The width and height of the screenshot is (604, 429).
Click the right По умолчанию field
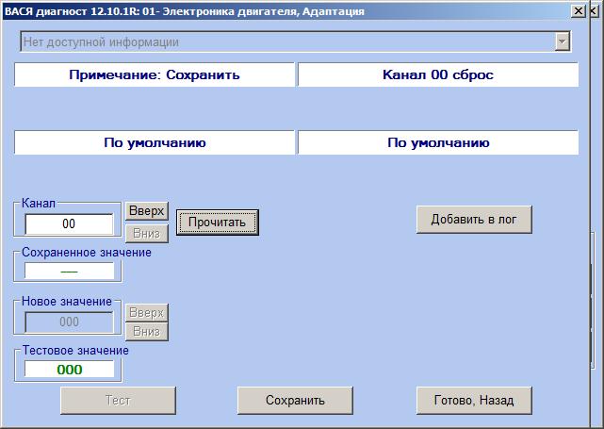[x=438, y=143]
